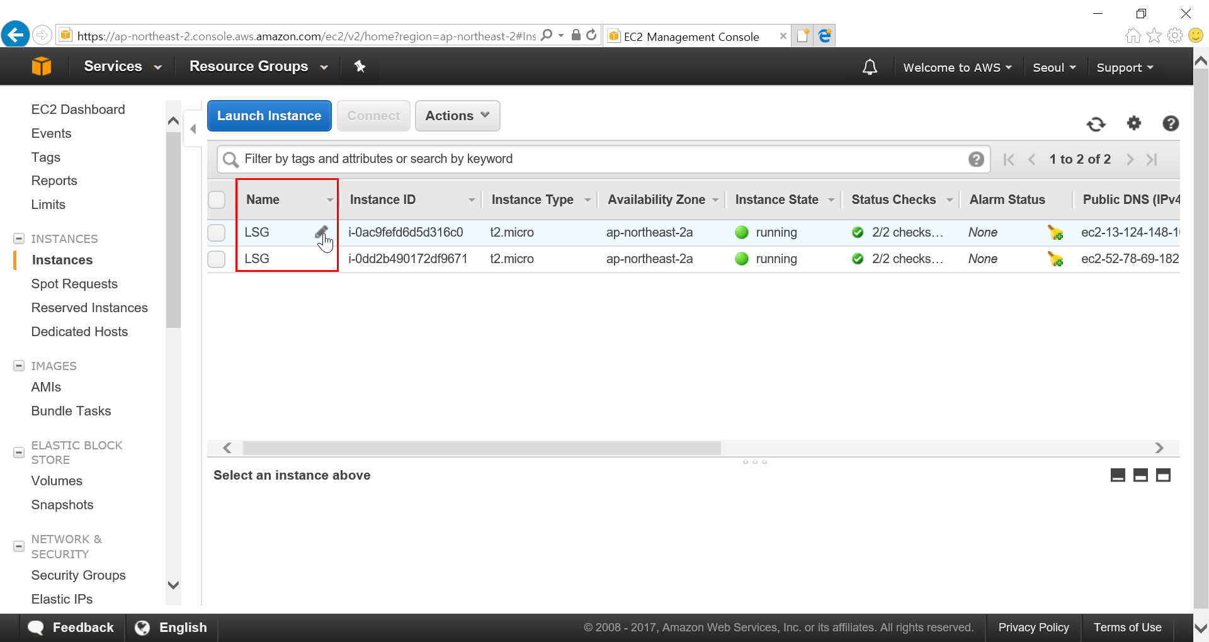
Task: Open table settings gear icon
Action: pyautogui.click(x=1133, y=123)
